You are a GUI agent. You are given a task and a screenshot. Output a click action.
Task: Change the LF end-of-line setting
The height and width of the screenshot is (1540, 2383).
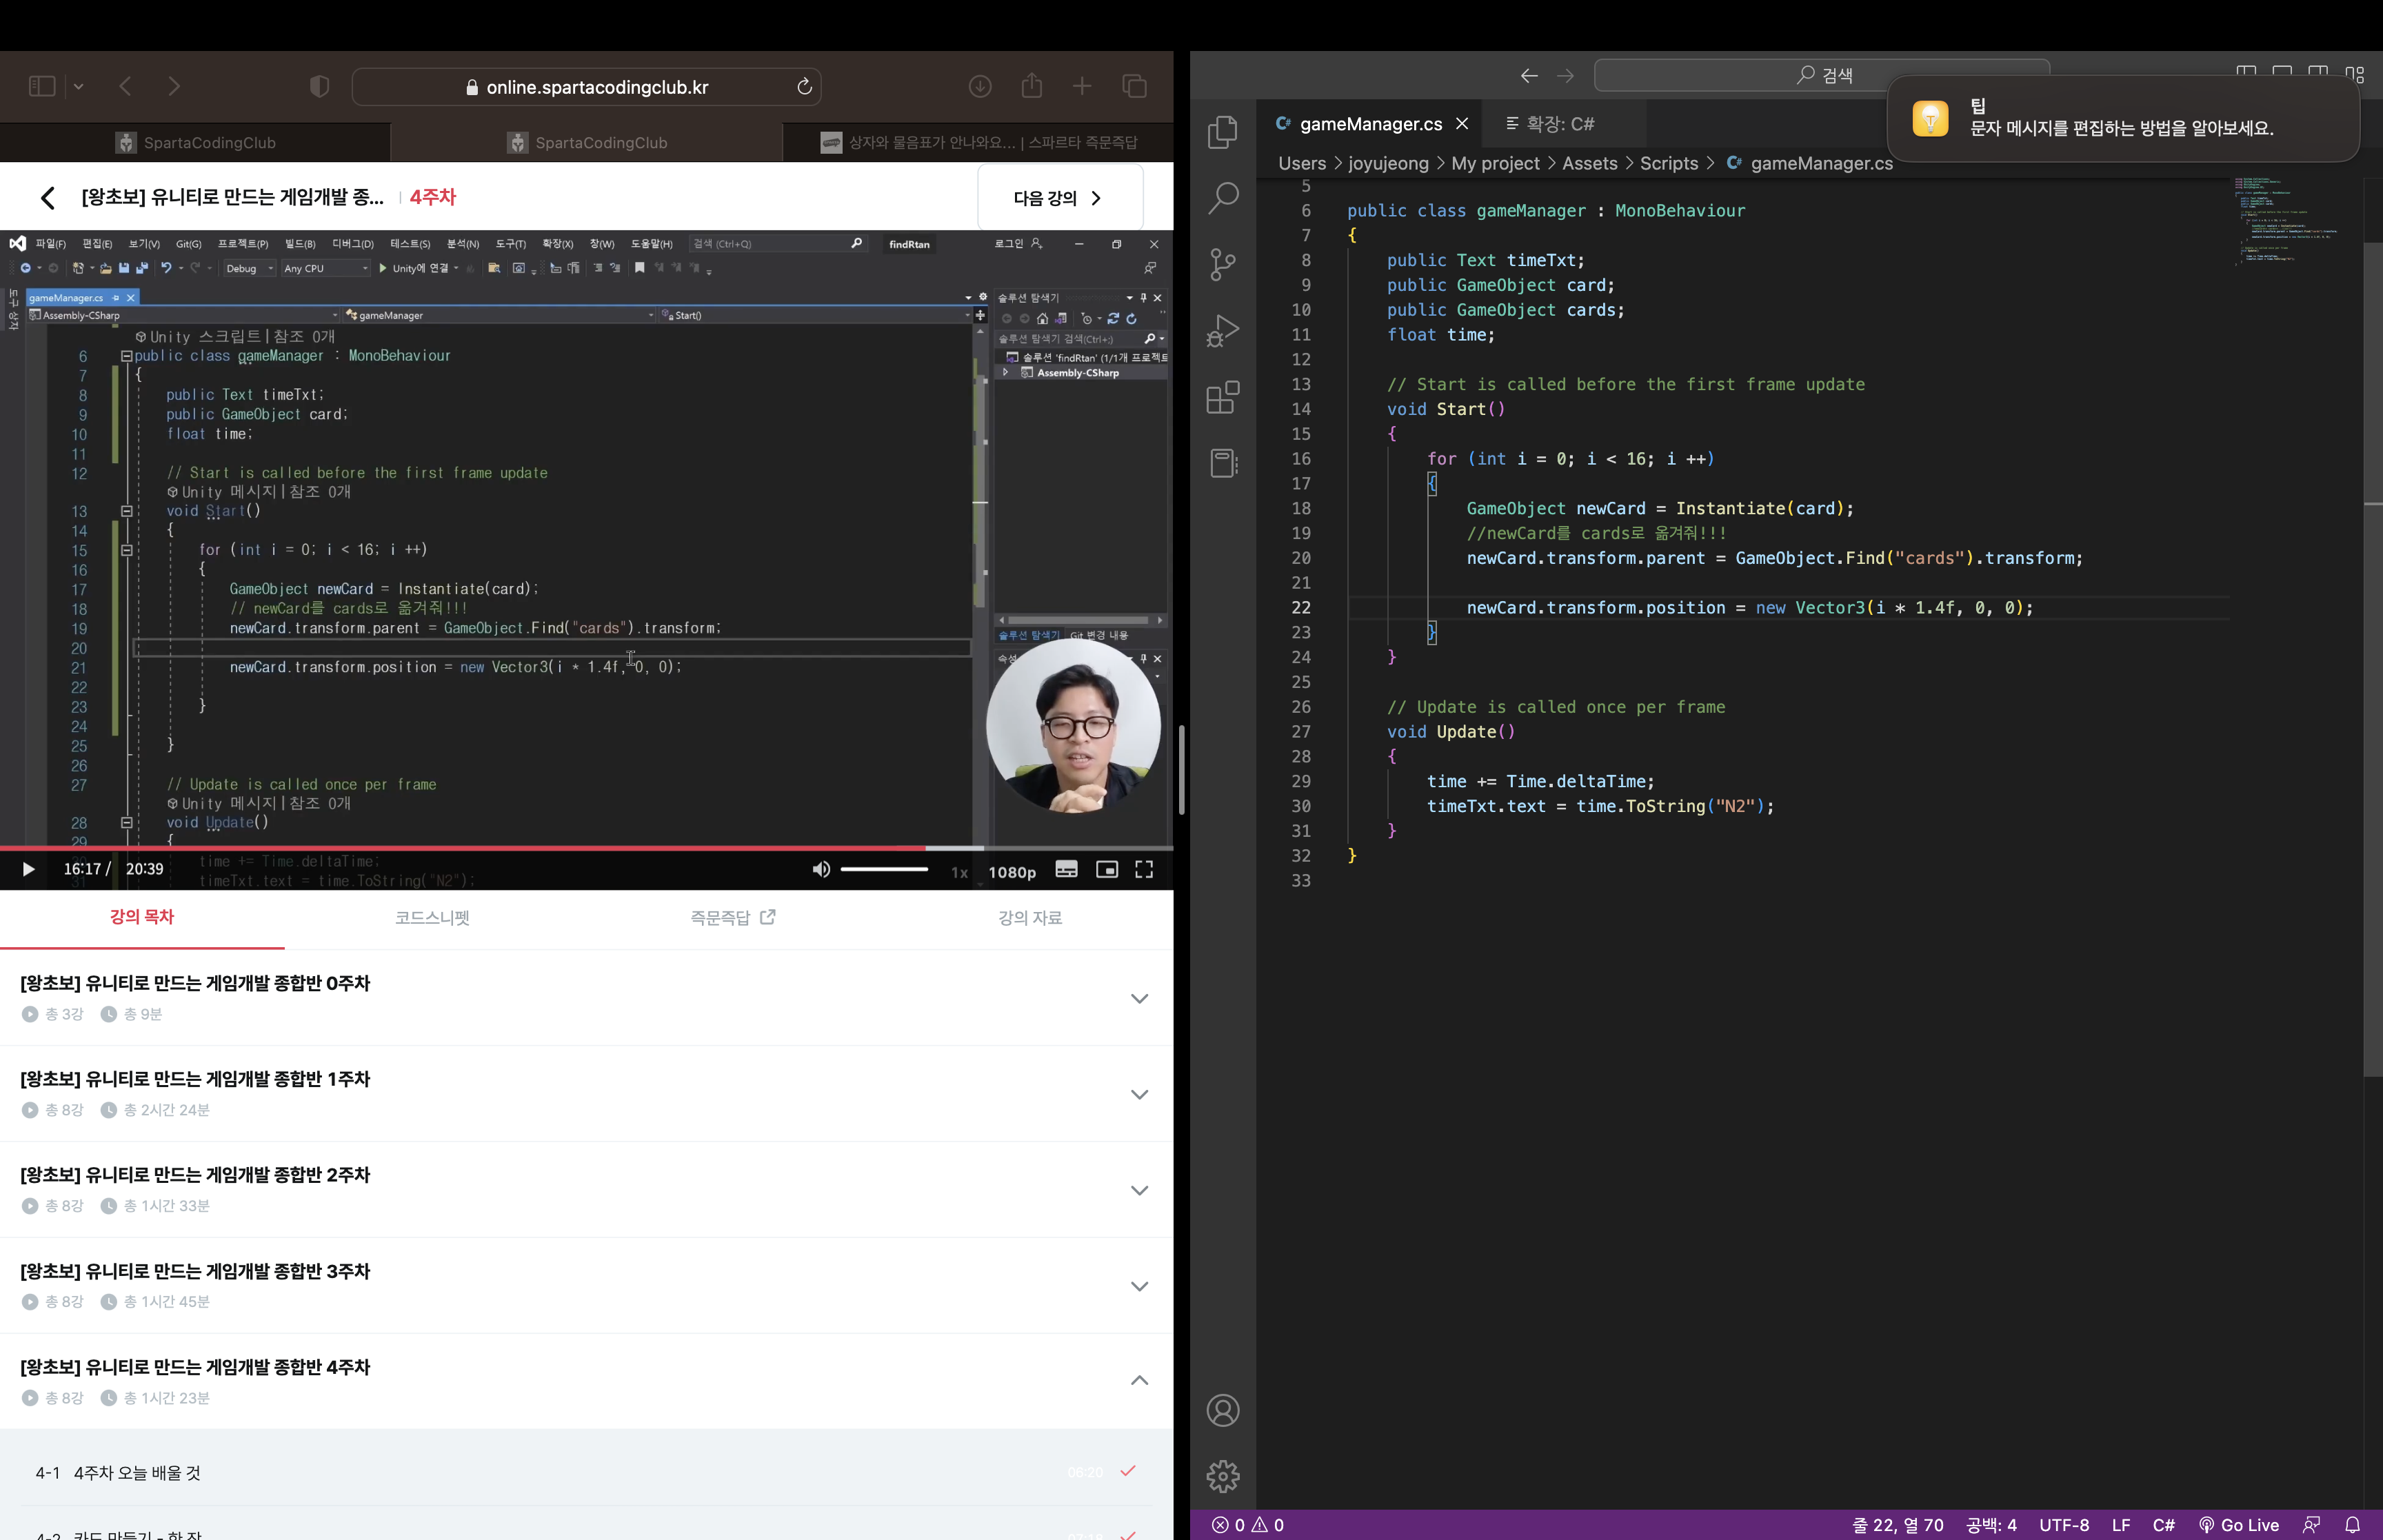(x=2120, y=1525)
